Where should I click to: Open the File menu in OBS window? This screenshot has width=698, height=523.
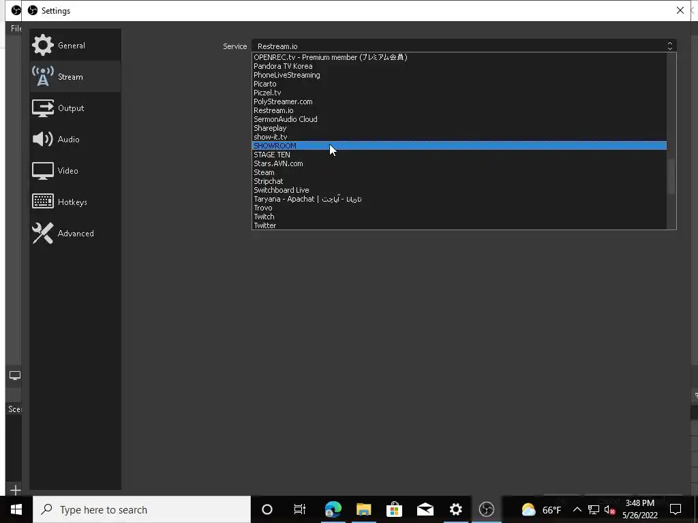pos(16,28)
